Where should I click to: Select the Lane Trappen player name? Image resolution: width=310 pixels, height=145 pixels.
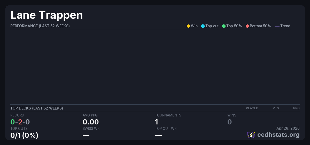[47, 15]
